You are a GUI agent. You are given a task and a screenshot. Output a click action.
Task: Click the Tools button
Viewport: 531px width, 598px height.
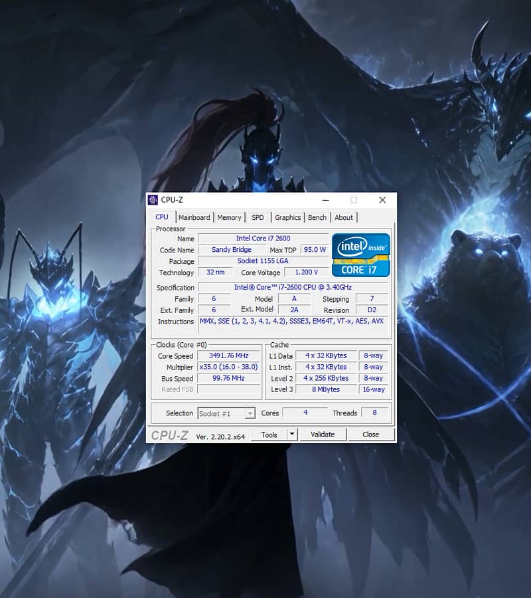click(269, 435)
